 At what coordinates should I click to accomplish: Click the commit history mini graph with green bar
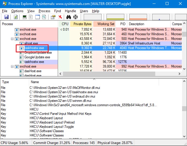[x=115, y=17]
